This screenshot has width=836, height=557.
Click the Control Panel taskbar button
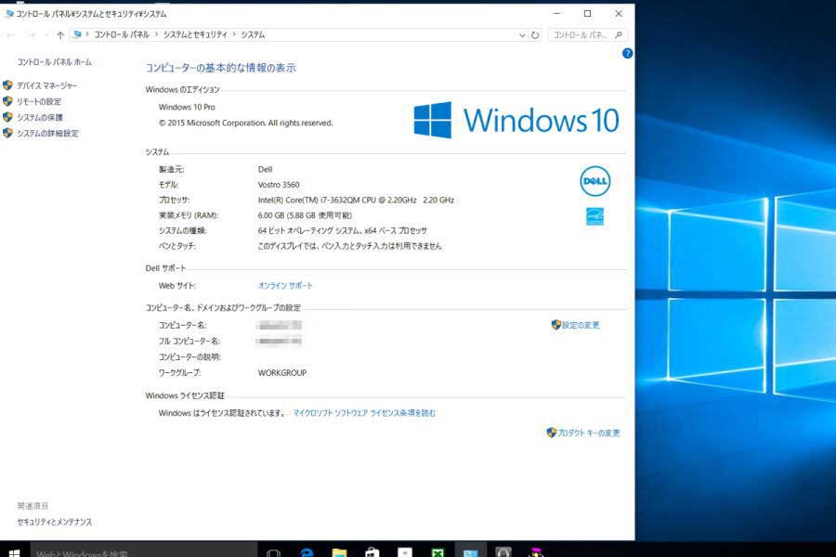tap(471, 551)
